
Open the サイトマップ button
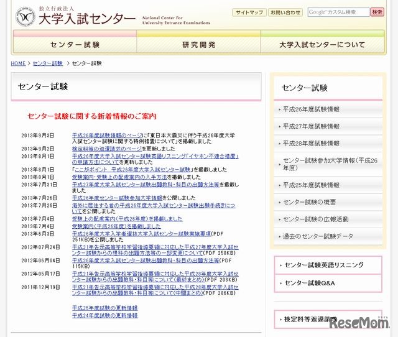(x=249, y=12)
